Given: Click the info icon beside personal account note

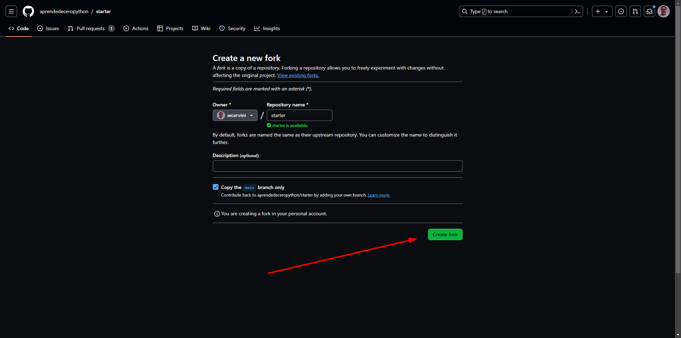Looking at the screenshot, I should [x=217, y=214].
